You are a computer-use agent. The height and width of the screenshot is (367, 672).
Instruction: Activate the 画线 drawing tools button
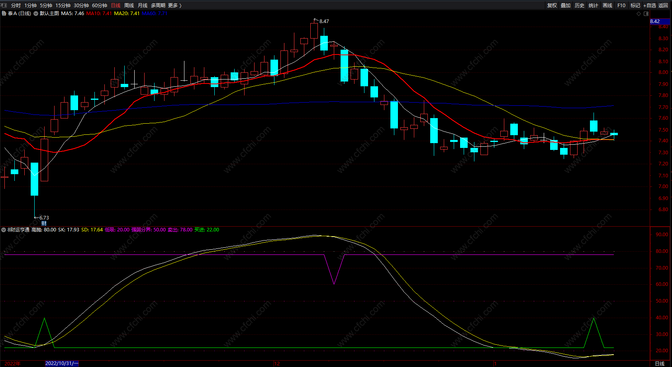607,6
